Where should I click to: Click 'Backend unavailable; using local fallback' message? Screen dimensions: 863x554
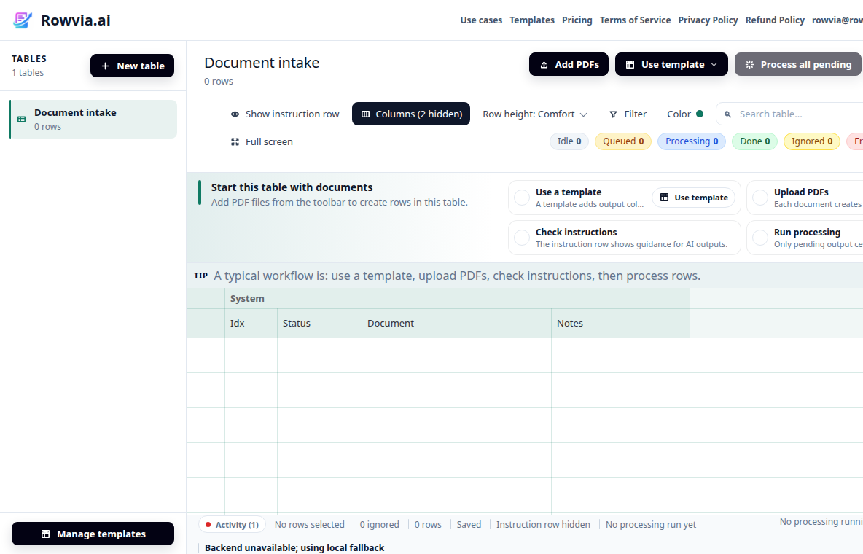coord(294,548)
